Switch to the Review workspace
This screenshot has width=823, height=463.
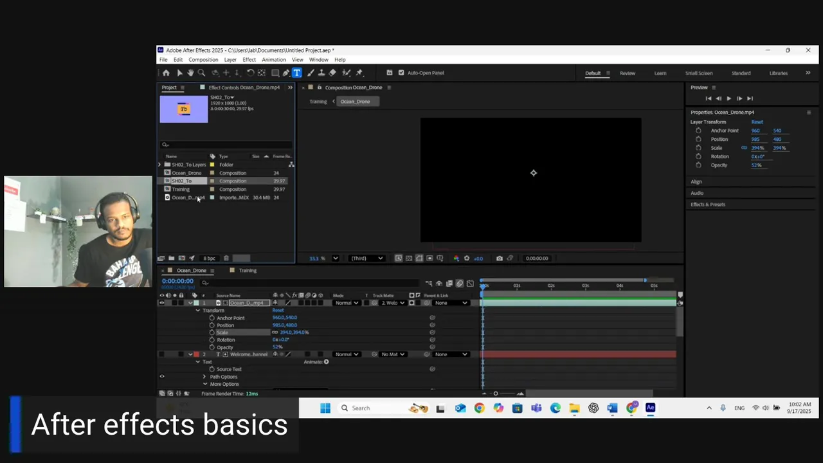tap(628, 73)
